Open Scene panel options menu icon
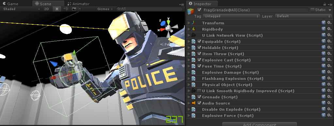The image size is (334, 126). (x=182, y=4)
